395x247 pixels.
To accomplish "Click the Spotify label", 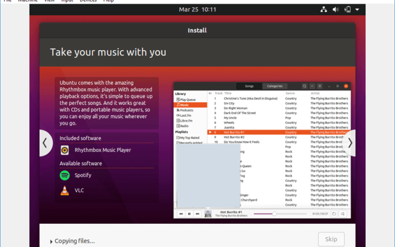I will pos(83,175).
